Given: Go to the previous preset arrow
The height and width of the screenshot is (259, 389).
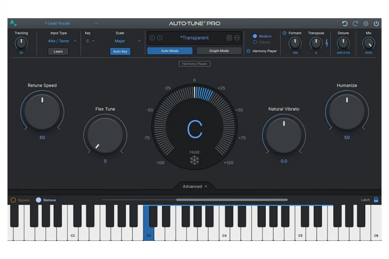Looking at the screenshot, I should click(x=152, y=38).
